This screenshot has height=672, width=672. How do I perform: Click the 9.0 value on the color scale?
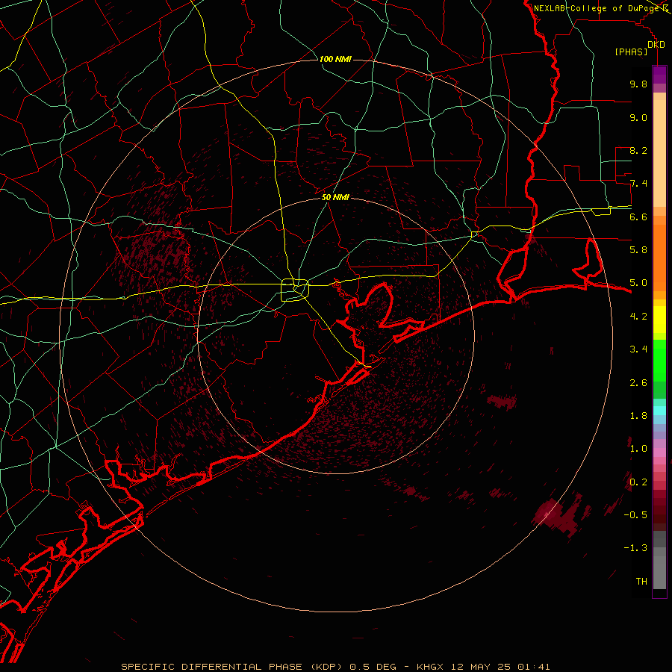638,117
